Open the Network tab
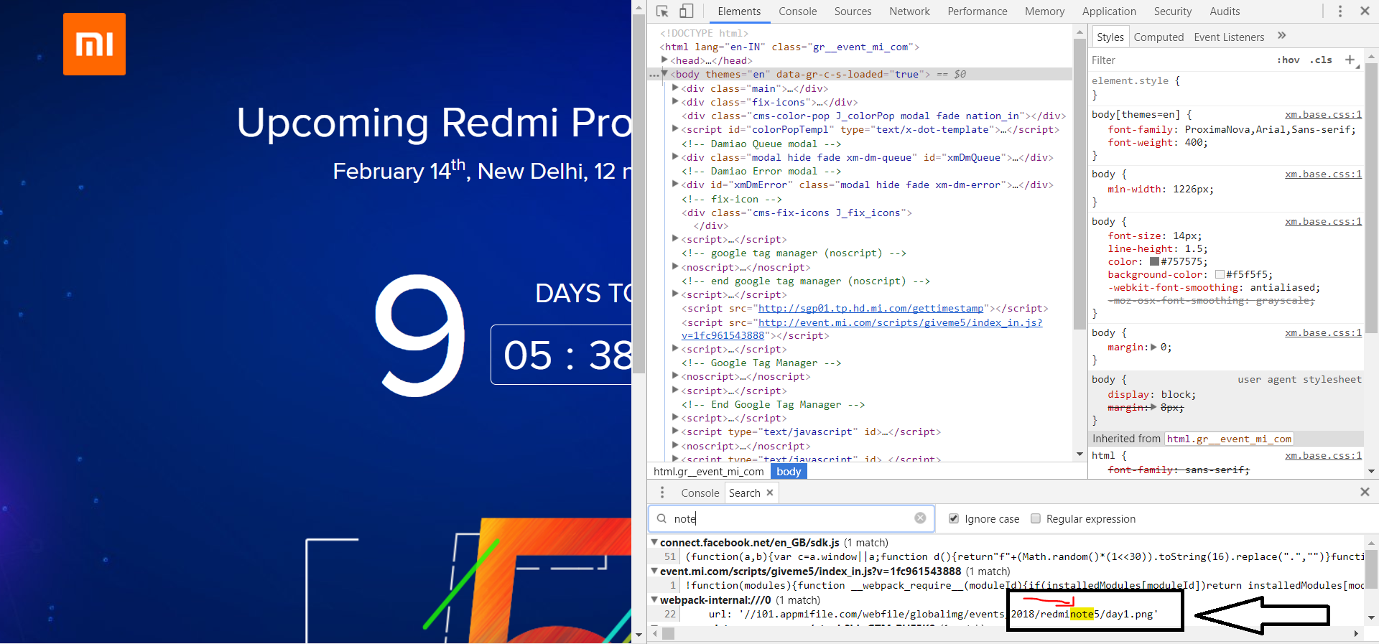 pyautogui.click(x=909, y=11)
